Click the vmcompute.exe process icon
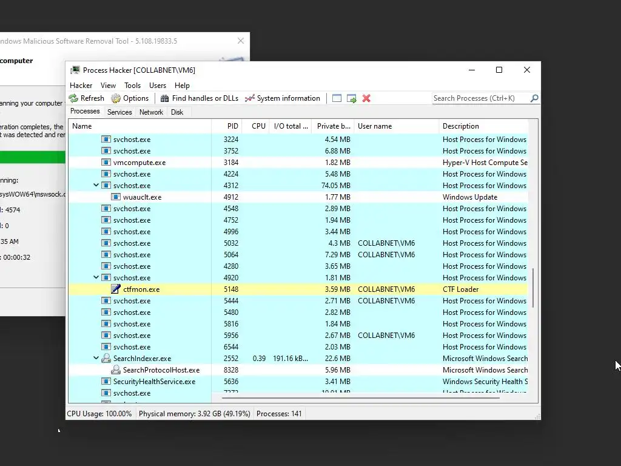 (x=106, y=162)
